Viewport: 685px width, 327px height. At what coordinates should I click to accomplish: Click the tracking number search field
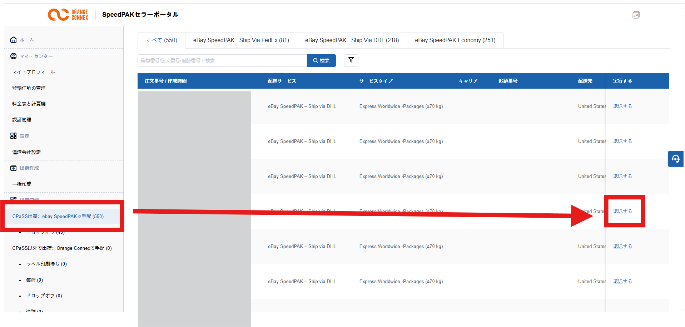click(x=222, y=60)
